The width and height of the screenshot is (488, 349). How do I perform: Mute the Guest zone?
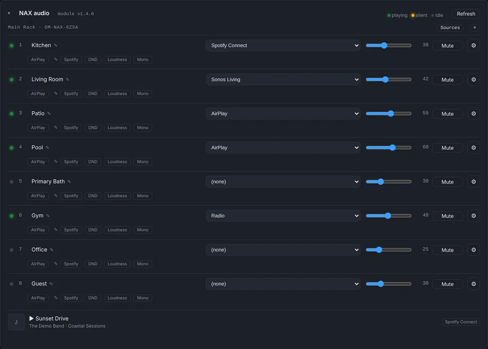pyautogui.click(x=447, y=284)
